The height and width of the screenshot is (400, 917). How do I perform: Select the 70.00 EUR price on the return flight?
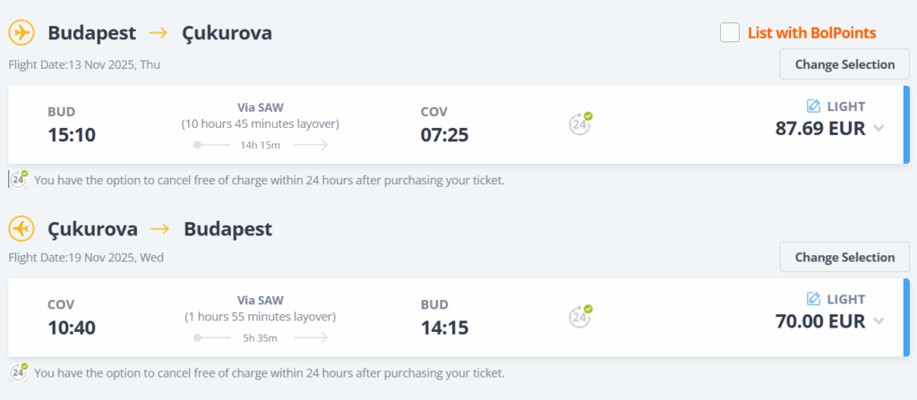tap(820, 321)
